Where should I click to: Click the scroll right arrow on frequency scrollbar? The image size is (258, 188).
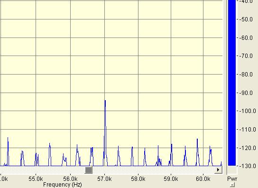pyautogui.click(x=218, y=170)
